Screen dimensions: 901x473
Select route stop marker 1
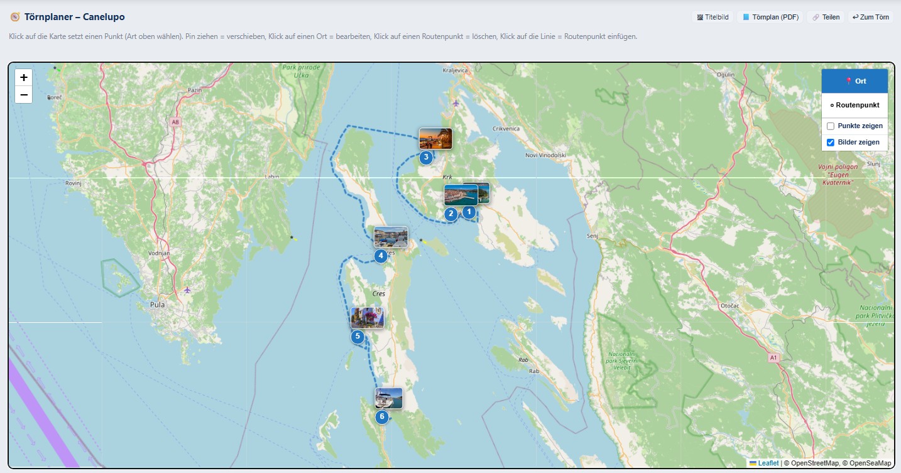pyautogui.click(x=468, y=212)
